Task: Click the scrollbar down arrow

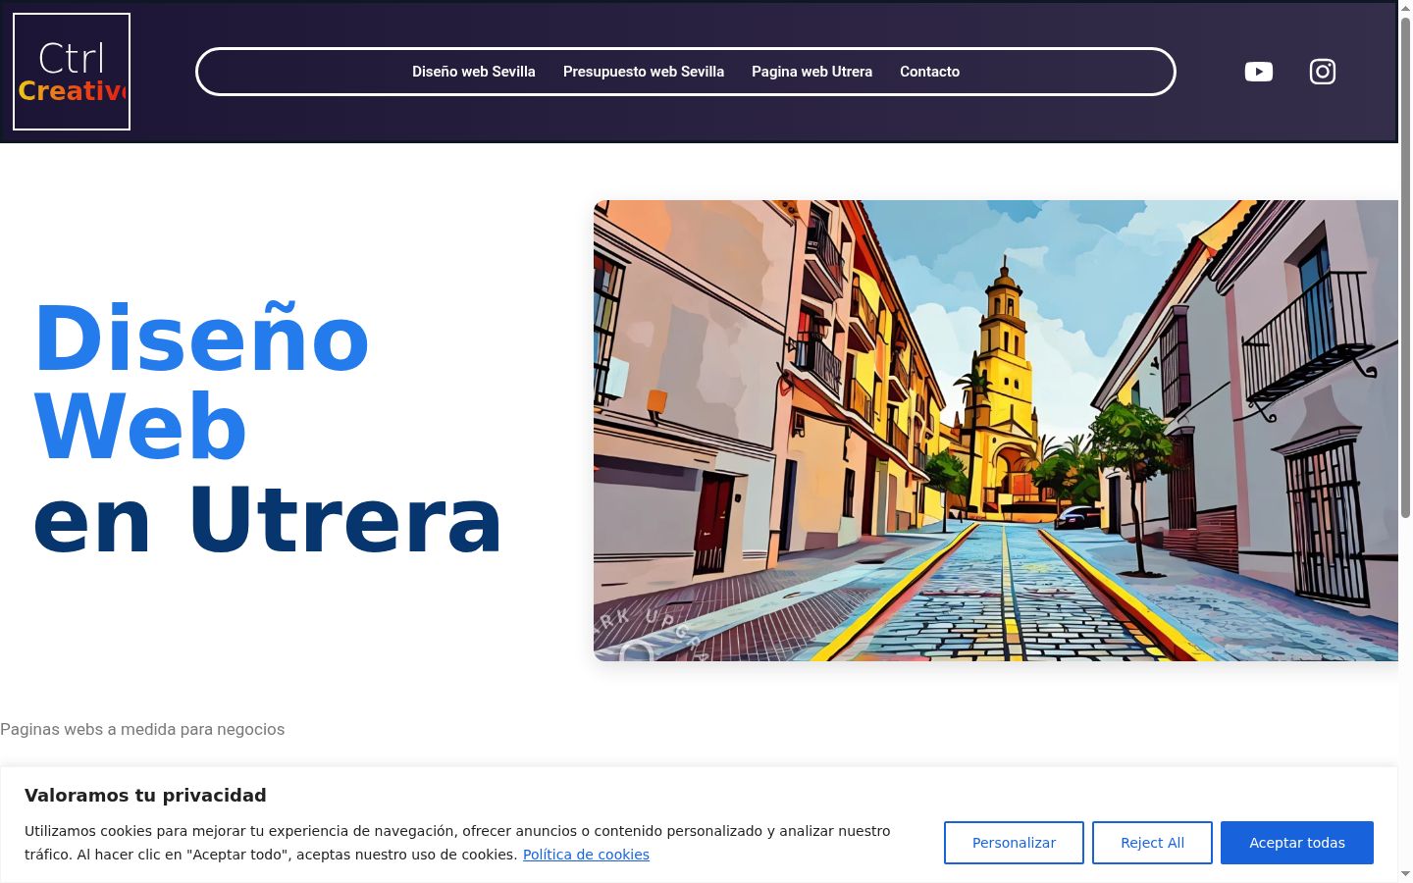Action: click(1405, 874)
